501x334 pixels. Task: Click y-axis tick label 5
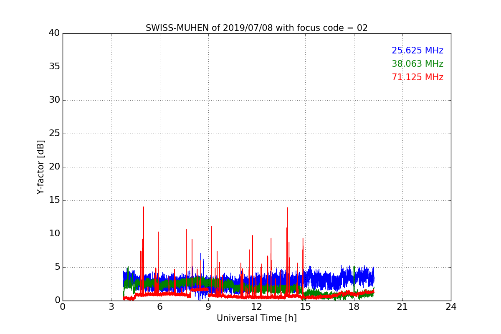pos(57,267)
